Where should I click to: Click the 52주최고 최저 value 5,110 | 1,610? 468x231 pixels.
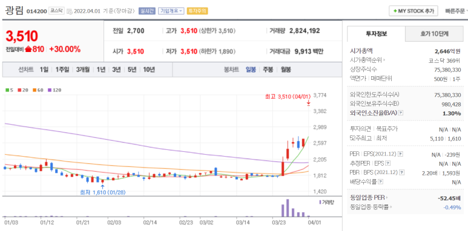[x=446, y=138]
